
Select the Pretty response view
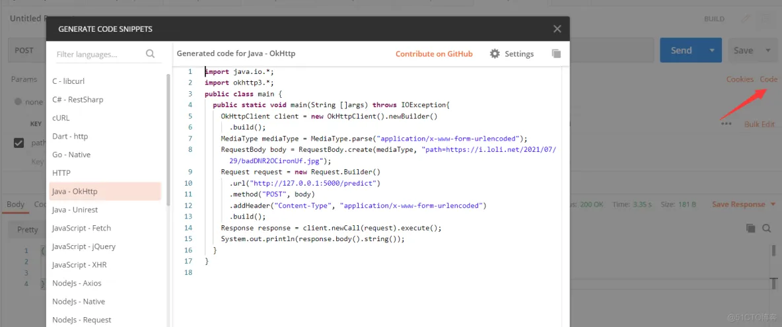pos(28,229)
